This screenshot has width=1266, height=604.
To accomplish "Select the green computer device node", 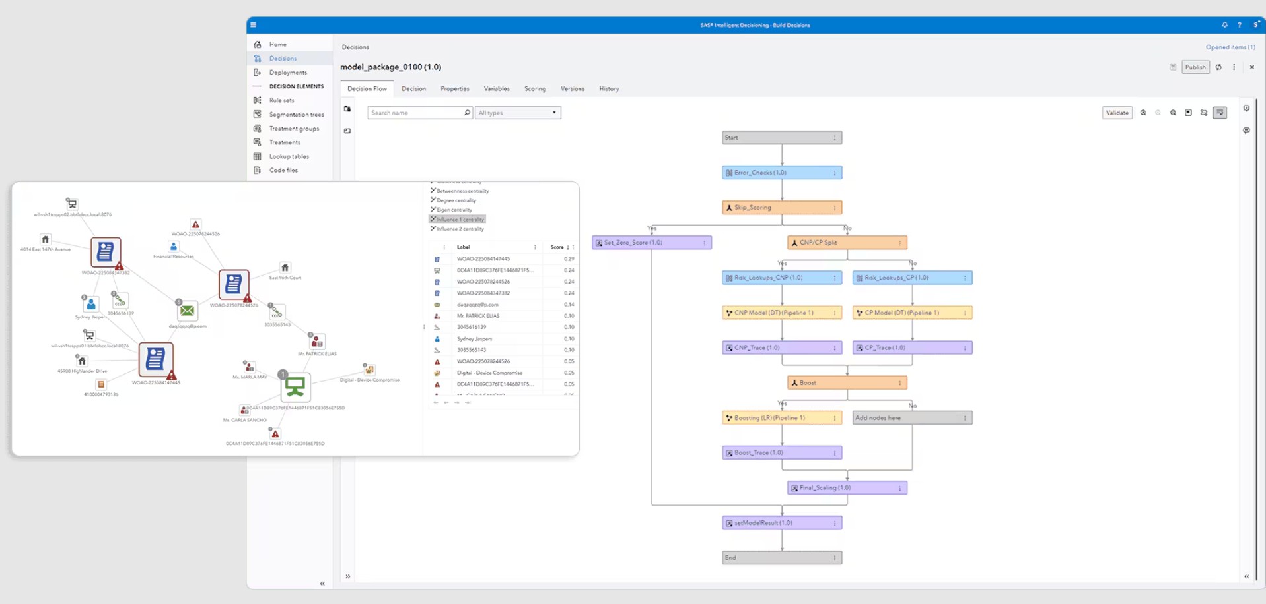I will 295,386.
